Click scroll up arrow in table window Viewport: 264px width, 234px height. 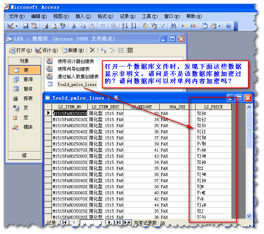click(x=249, y=107)
